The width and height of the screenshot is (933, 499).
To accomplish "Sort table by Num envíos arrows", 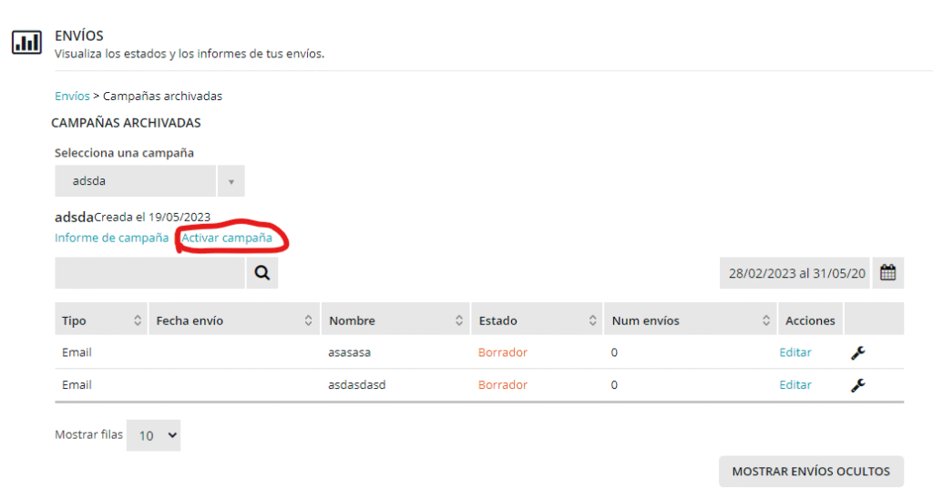I will pyautogui.click(x=766, y=321).
